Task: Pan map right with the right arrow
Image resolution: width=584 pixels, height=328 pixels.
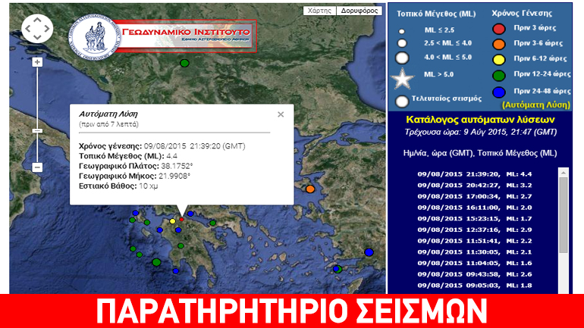Action: tap(46, 28)
